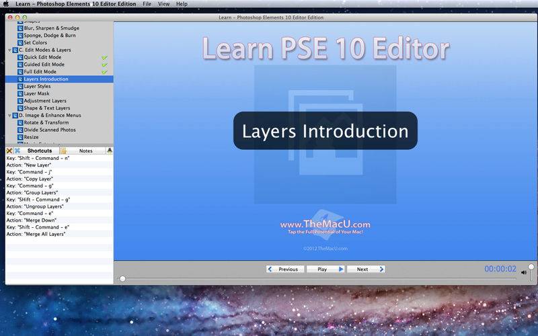This screenshot has width=538, height=336.
Task: Click the lesson icon next to Resize
Action: tap(20, 137)
